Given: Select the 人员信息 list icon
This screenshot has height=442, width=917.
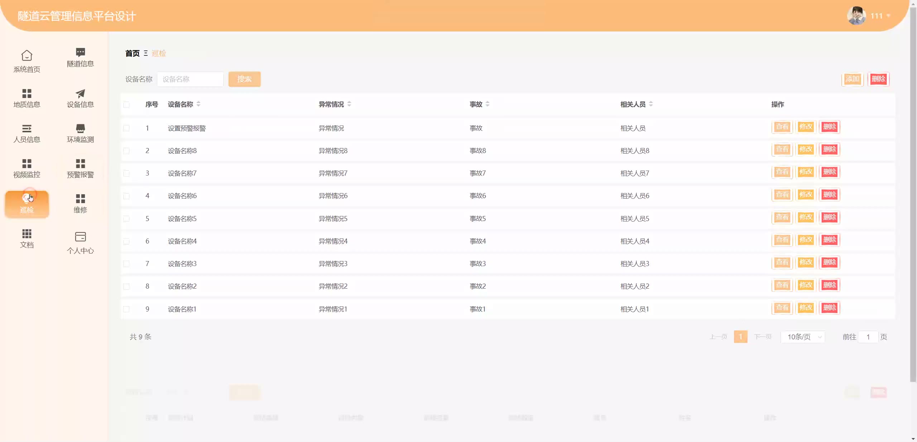Looking at the screenshot, I should (x=27, y=128).
